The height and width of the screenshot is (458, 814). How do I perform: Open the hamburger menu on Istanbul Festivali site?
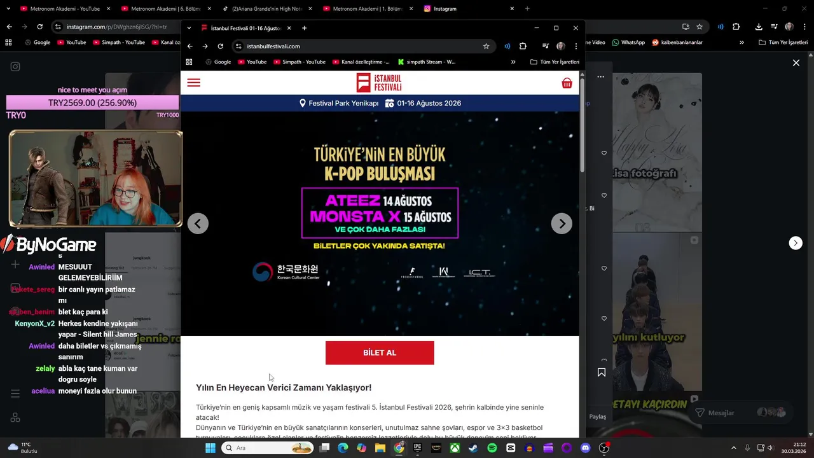pos(194,83)
